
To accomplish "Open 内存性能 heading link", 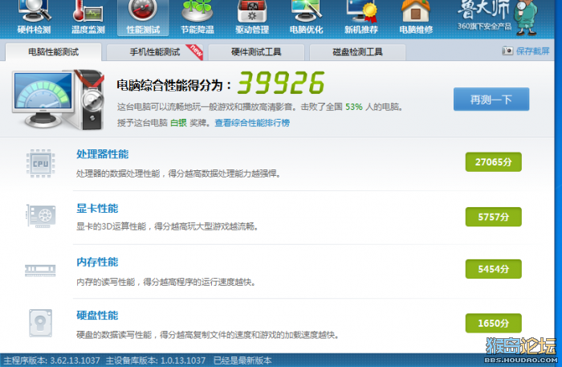I will pyautogui.click(x=97, y=262).
